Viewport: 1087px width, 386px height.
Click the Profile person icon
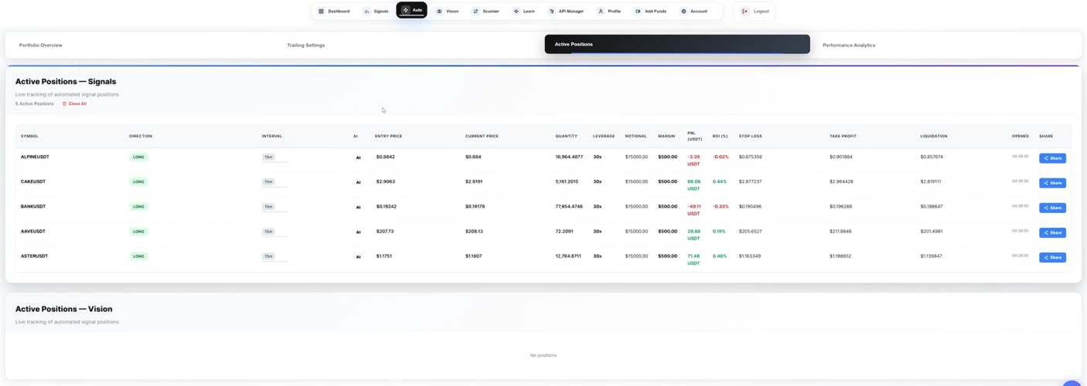point(601,12)
